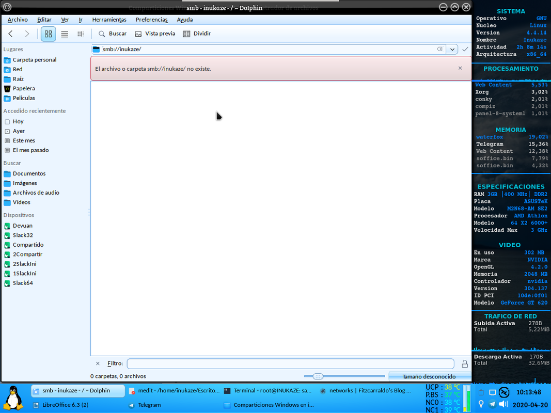Viewport: 551px width, 413px height.
Task: Search for Archivos de audio
Action: (x=32, y=193)
